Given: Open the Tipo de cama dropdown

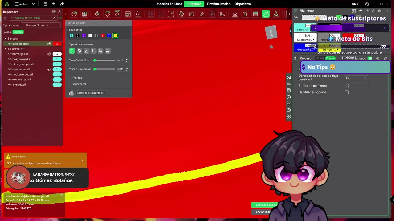Looking at the screenshot, I should click(41, 25).
